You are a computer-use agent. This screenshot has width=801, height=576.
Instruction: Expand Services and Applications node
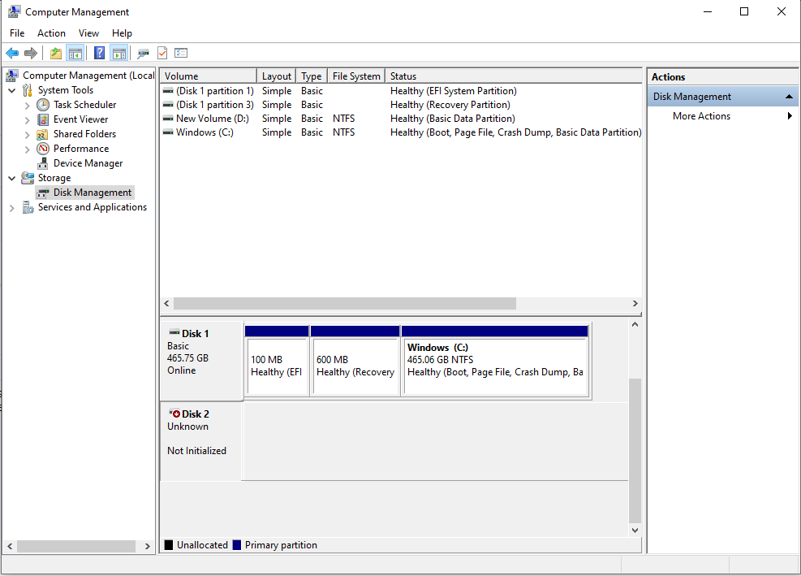point(12,207)
